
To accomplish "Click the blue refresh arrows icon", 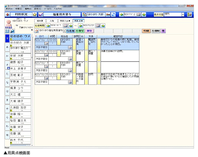I will pyautogui.click(x=113, y=14).
